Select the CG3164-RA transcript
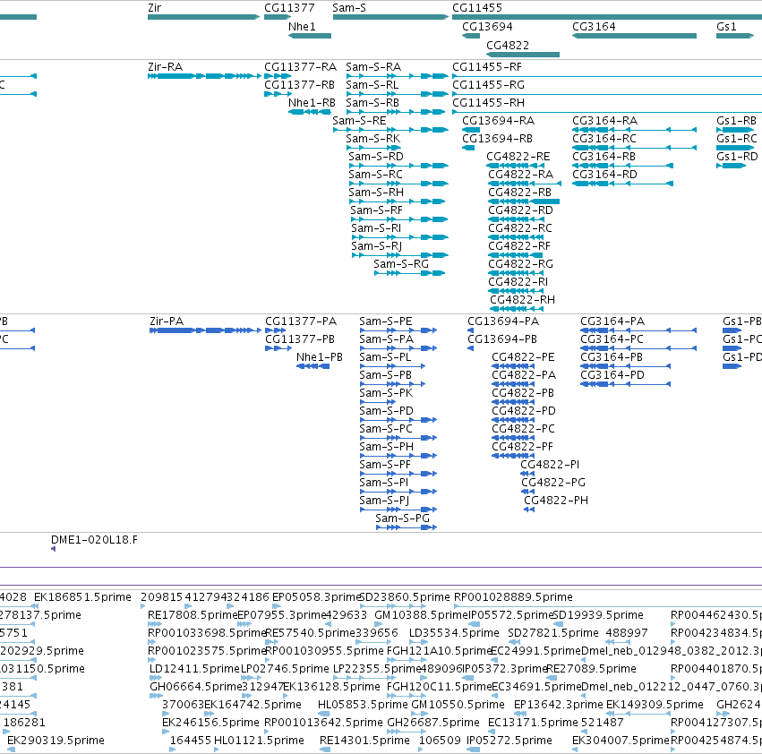The image size is (762, 754). coord(634,130)
